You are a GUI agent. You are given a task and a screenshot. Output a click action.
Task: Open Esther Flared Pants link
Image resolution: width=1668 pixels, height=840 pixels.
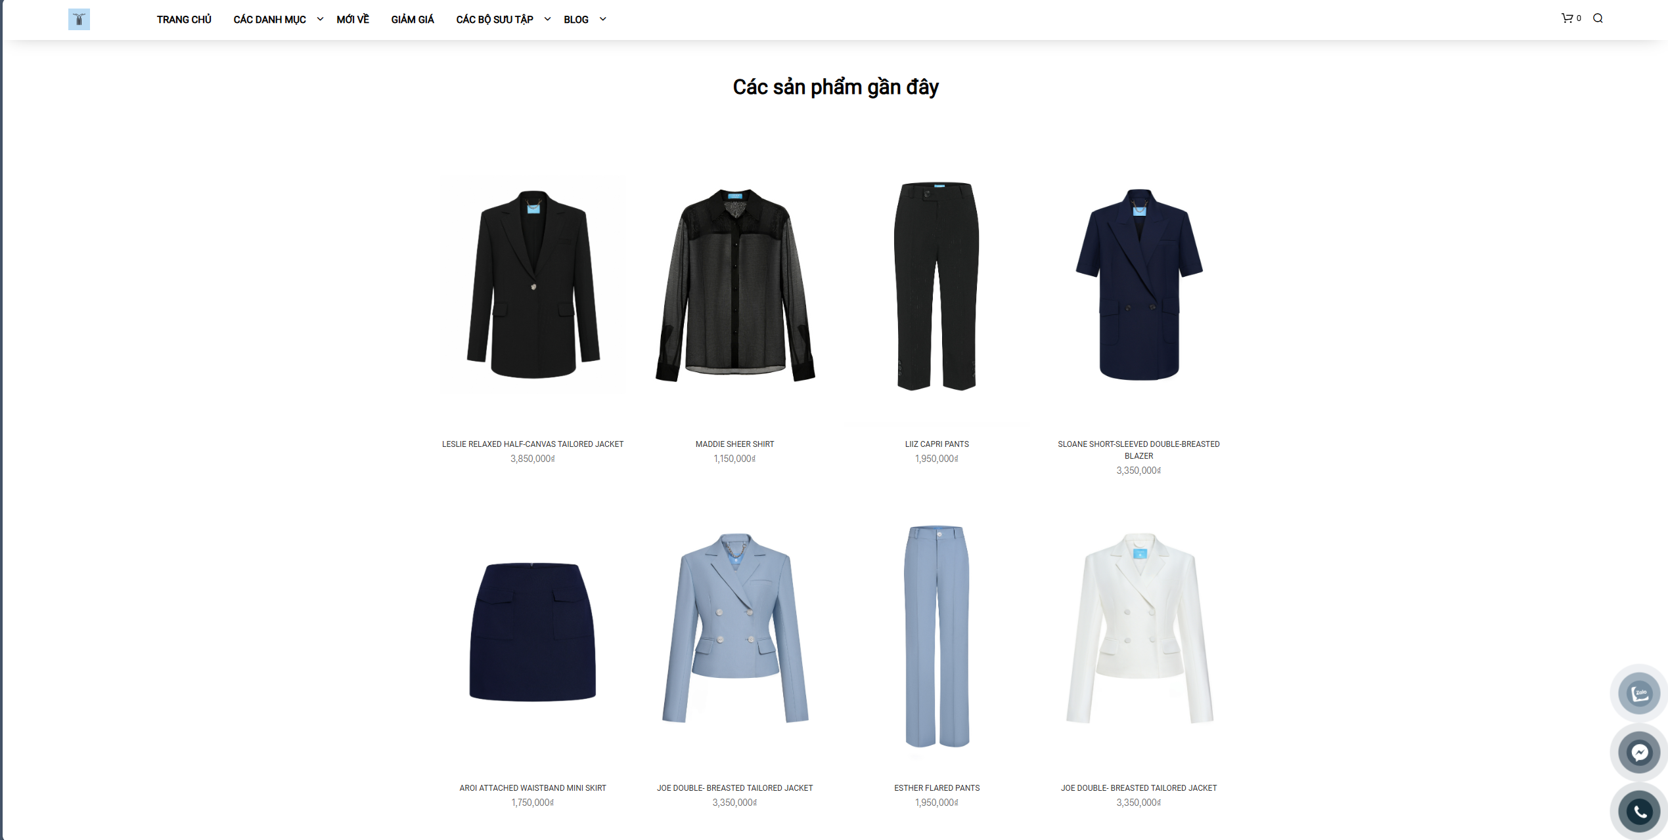tap(937, 788)
